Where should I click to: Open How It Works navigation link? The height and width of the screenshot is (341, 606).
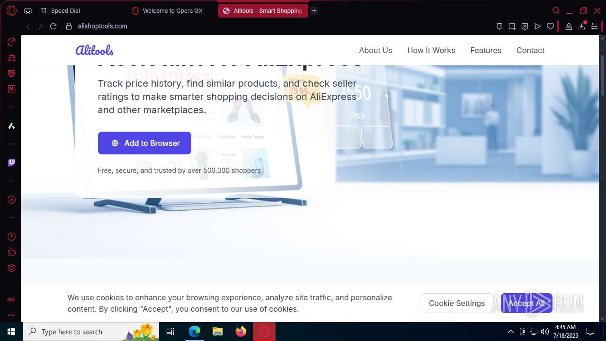[431, 50]
